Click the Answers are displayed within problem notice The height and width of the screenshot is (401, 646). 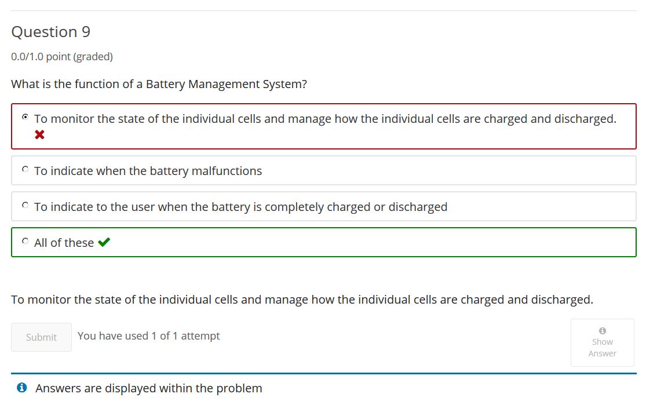pos(149,388)
